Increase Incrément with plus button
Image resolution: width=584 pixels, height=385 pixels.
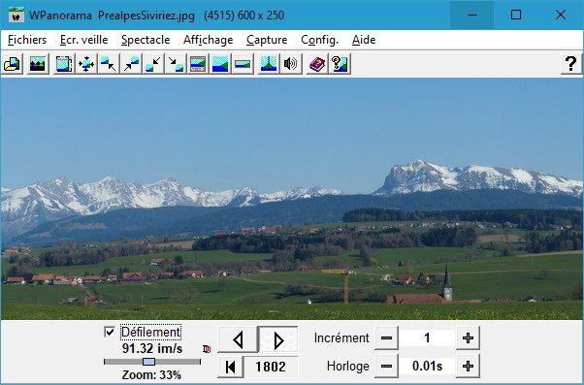469,338
